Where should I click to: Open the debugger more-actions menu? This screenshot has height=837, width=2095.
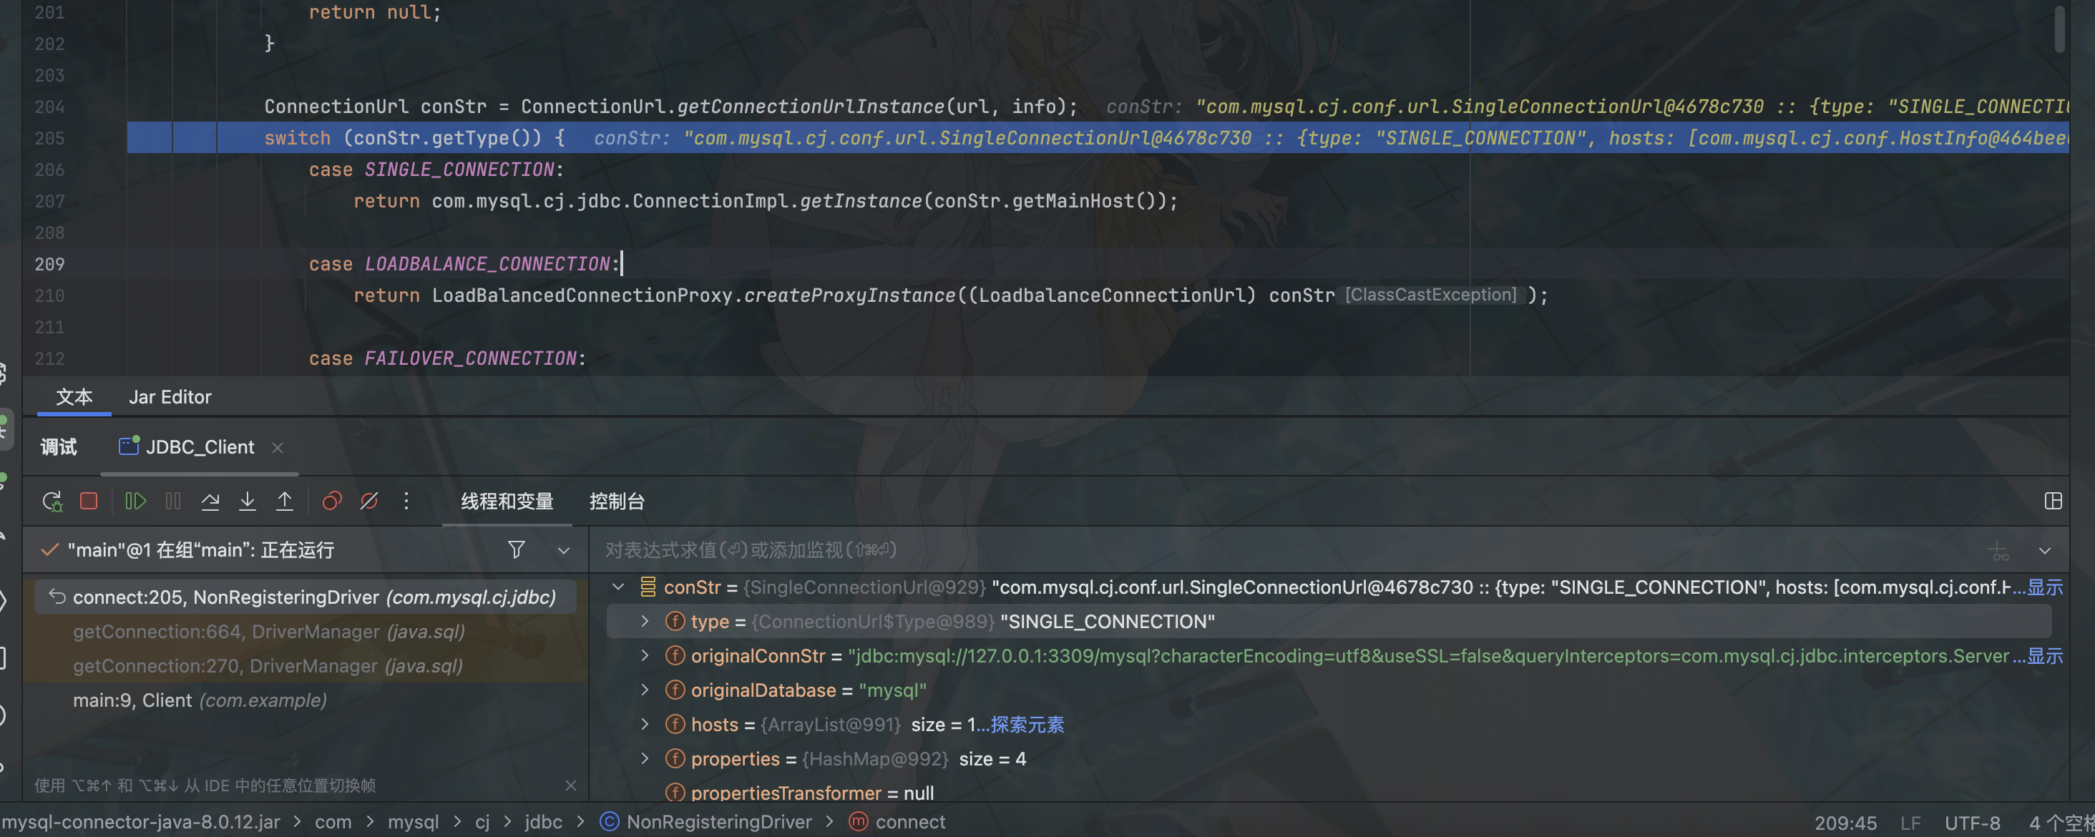[406, 501]
